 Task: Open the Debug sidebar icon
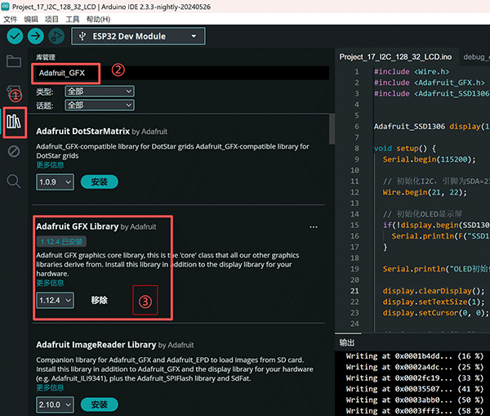click(14, 151)
